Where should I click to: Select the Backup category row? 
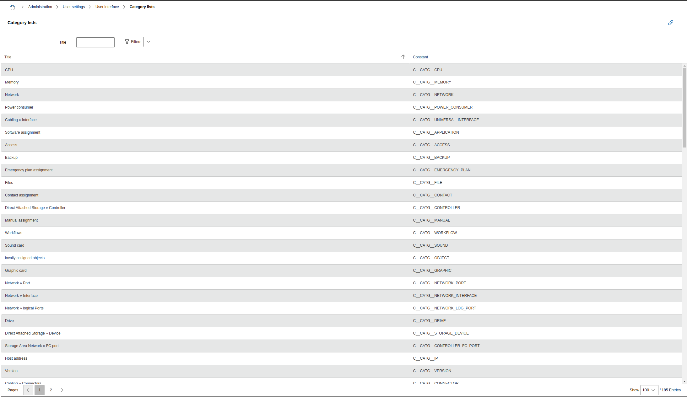[x=342, y=158]
